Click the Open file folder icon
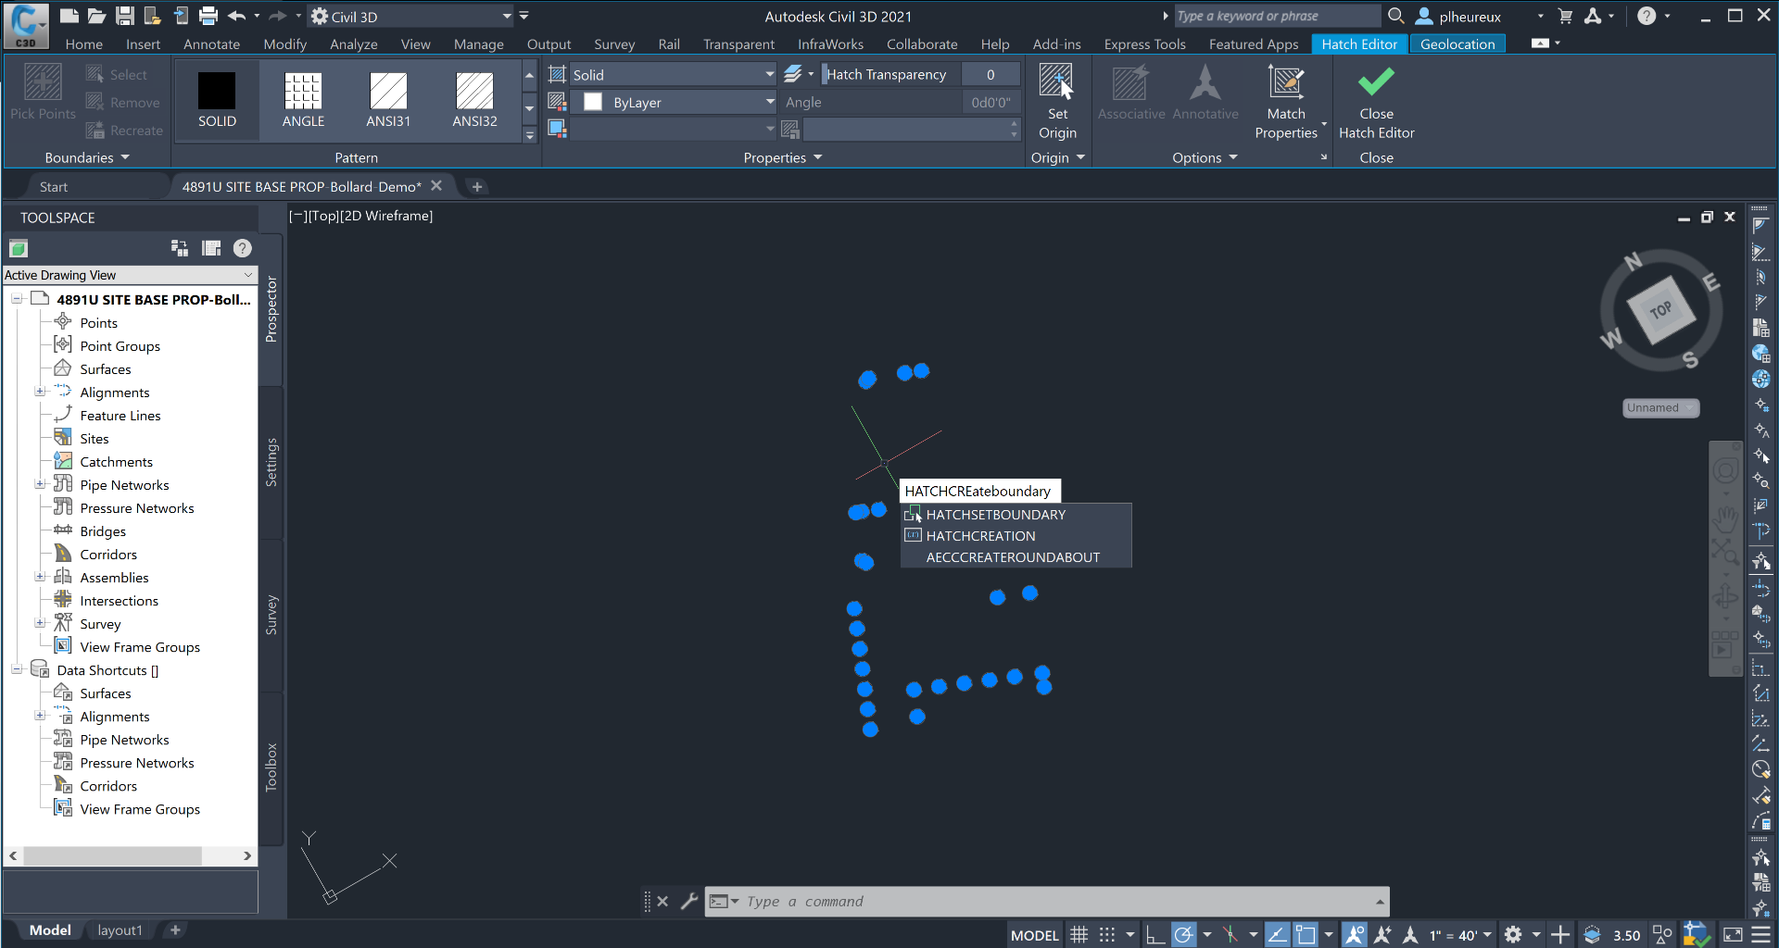This screenshot has width=1779, height=948. point(96,16)
